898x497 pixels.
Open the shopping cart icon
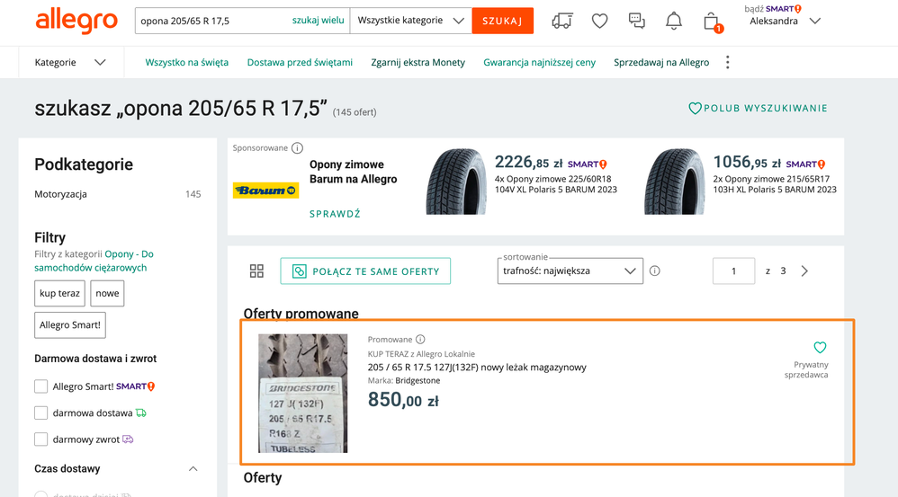[x=712, y=22]
